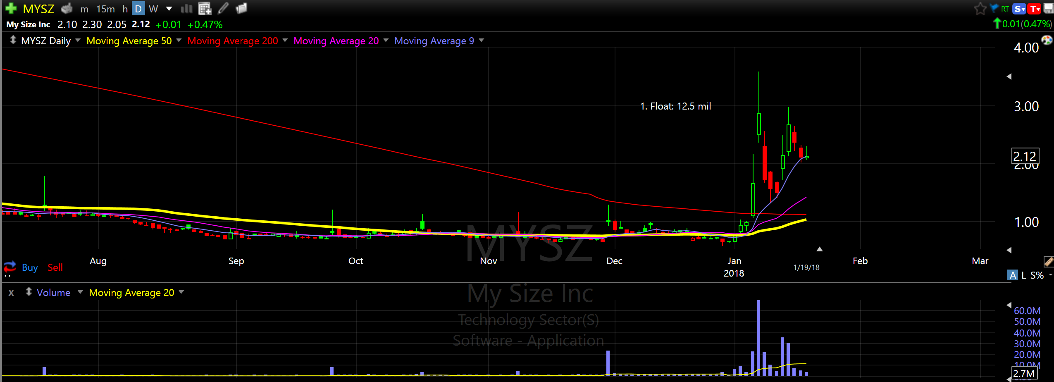The image size is (1054, 382).
Task: Click the green plus add symbol icon
Action: 11,8
